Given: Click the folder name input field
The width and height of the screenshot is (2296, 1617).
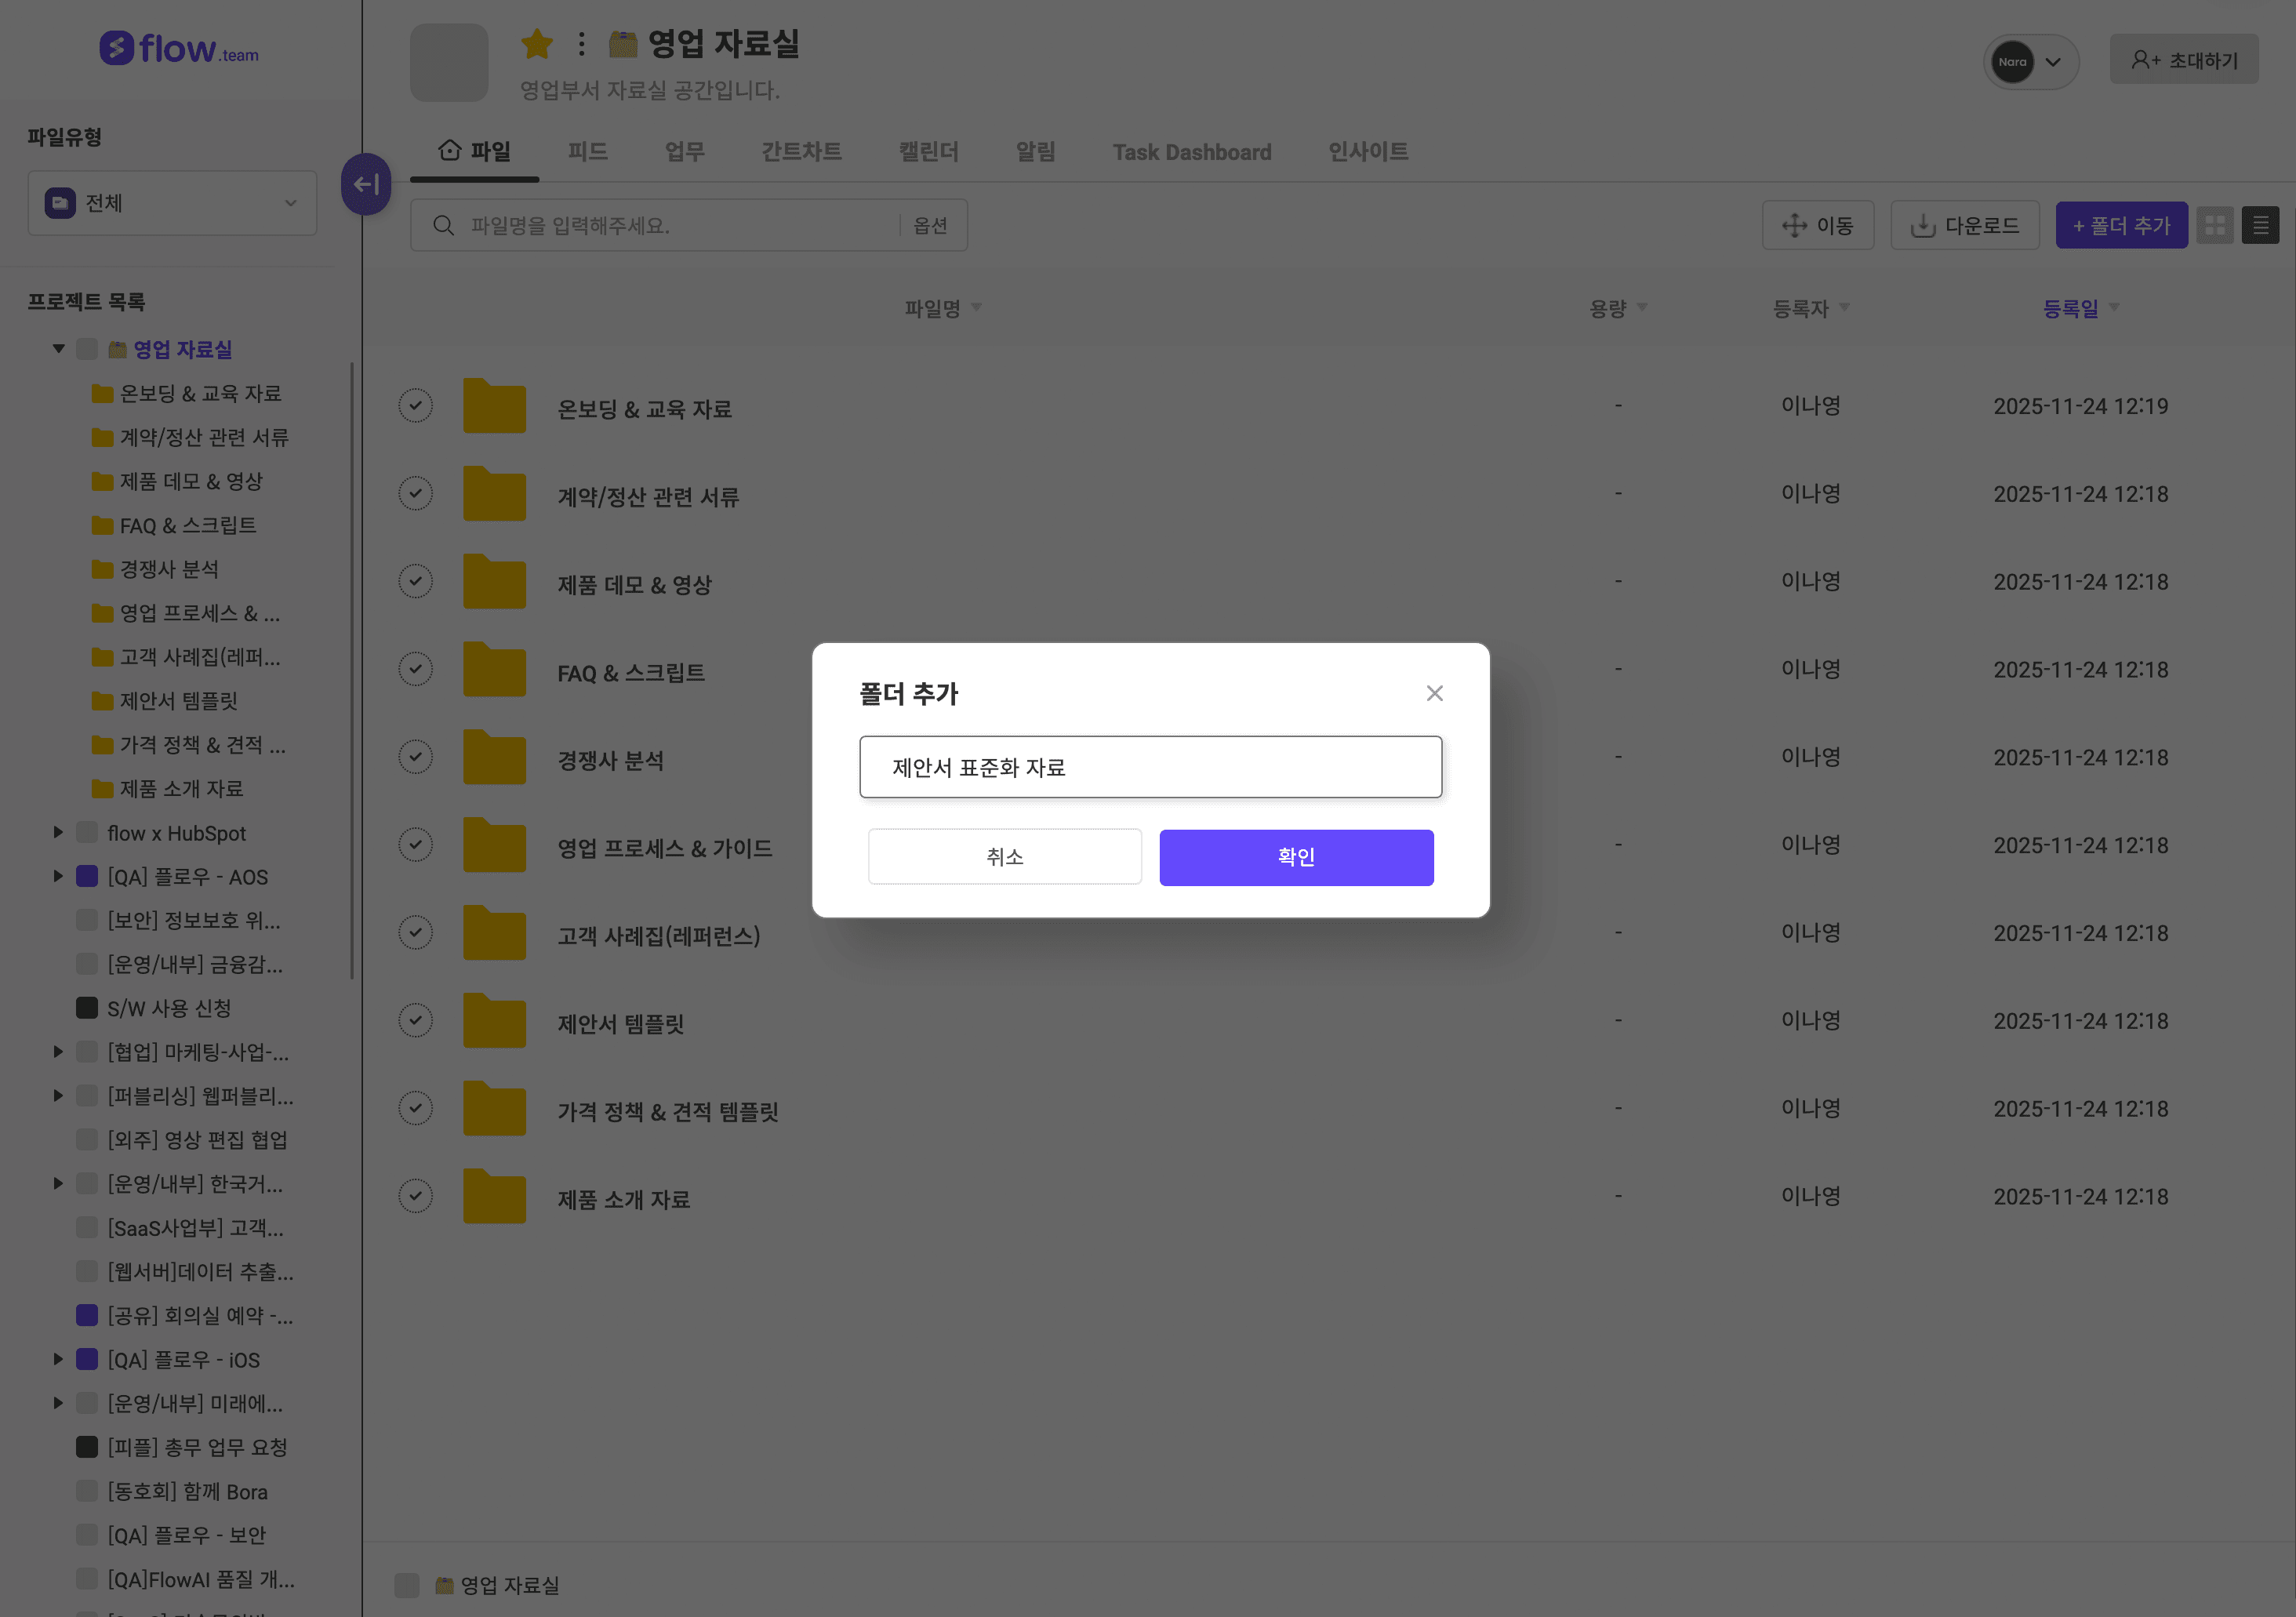Looking at the screenshot, I should pos(1150,767).
